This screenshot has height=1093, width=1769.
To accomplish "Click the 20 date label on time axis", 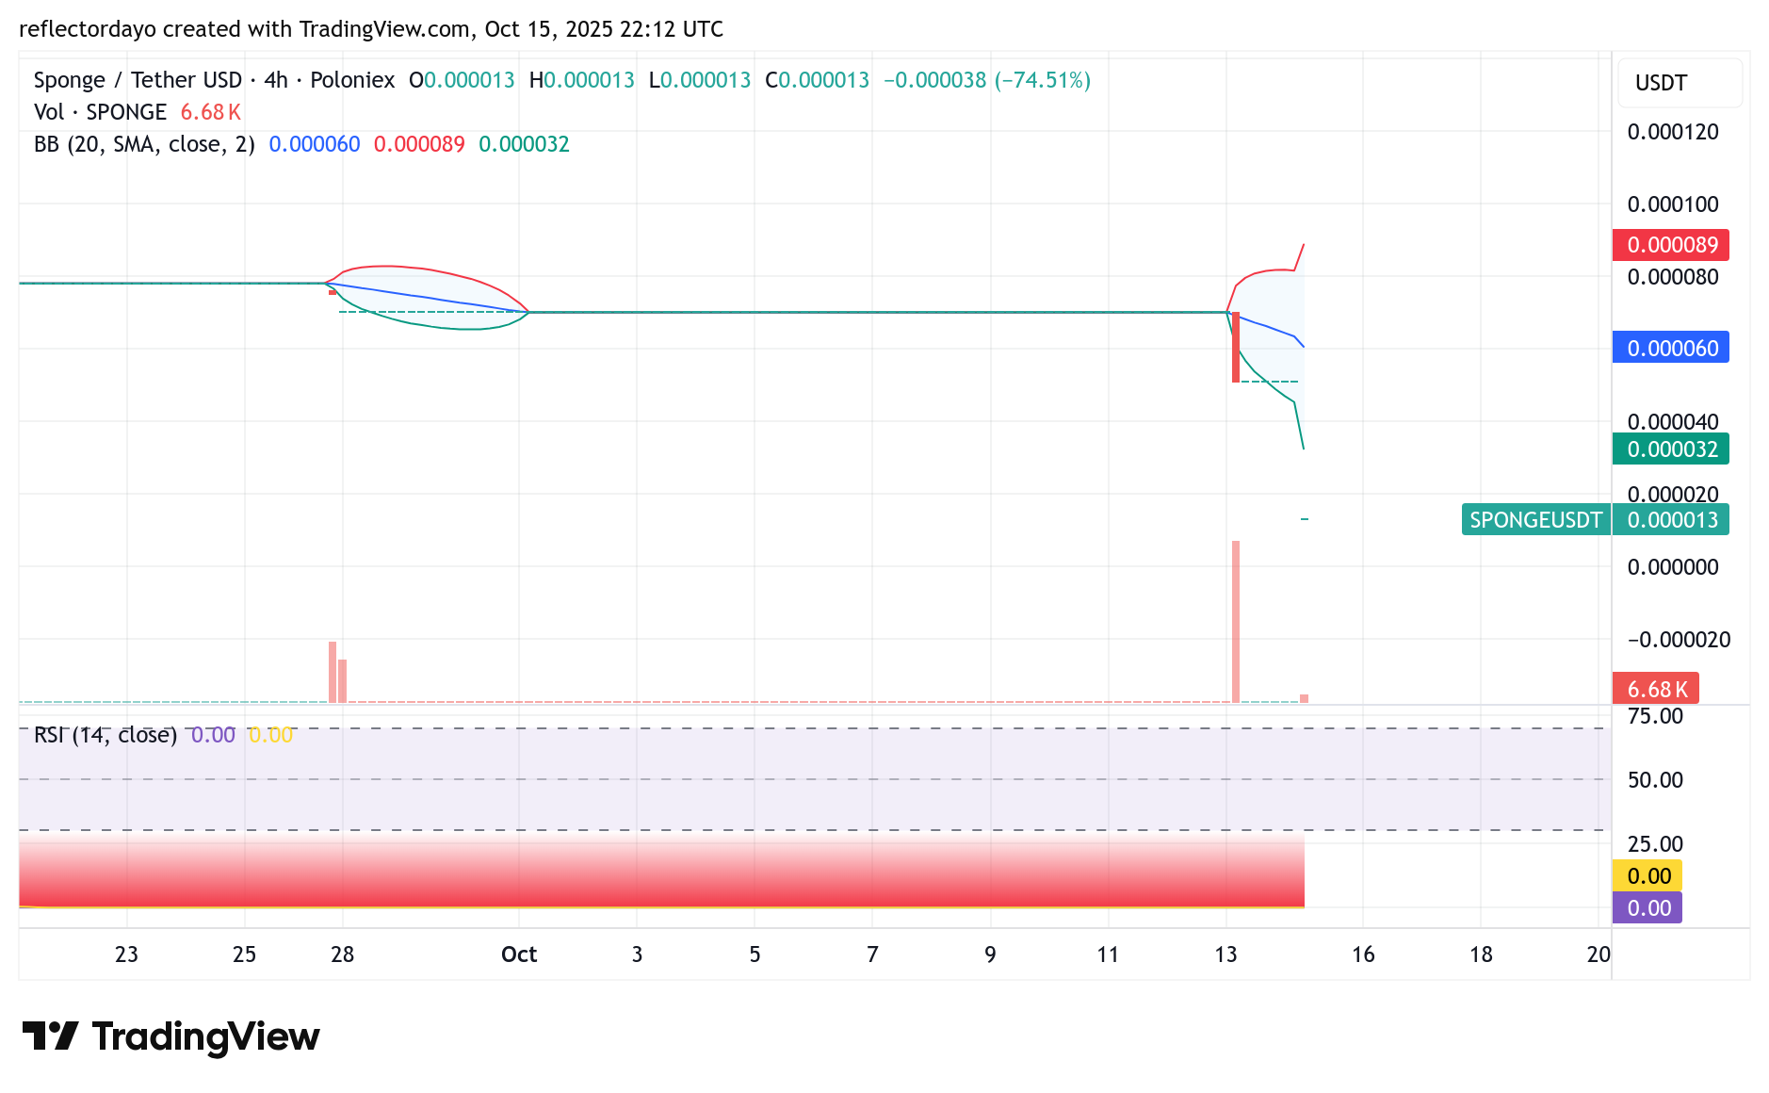I will (x=1599, y=954).
